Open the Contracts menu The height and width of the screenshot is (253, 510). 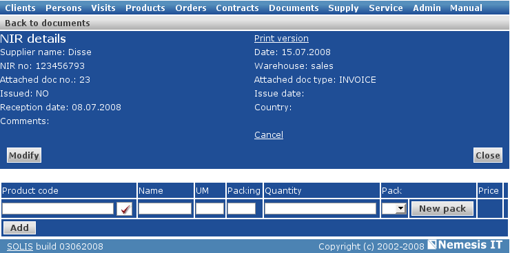pyautogui.click(x=237, y=8)
